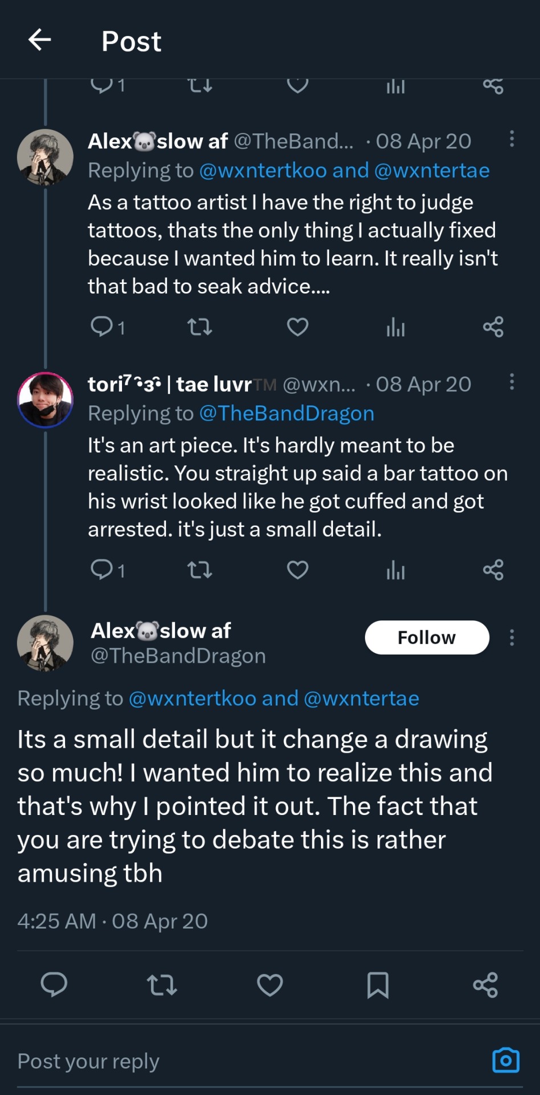
Task: Open the @TheBandDragon mention link
Action: tap(287, 413)
